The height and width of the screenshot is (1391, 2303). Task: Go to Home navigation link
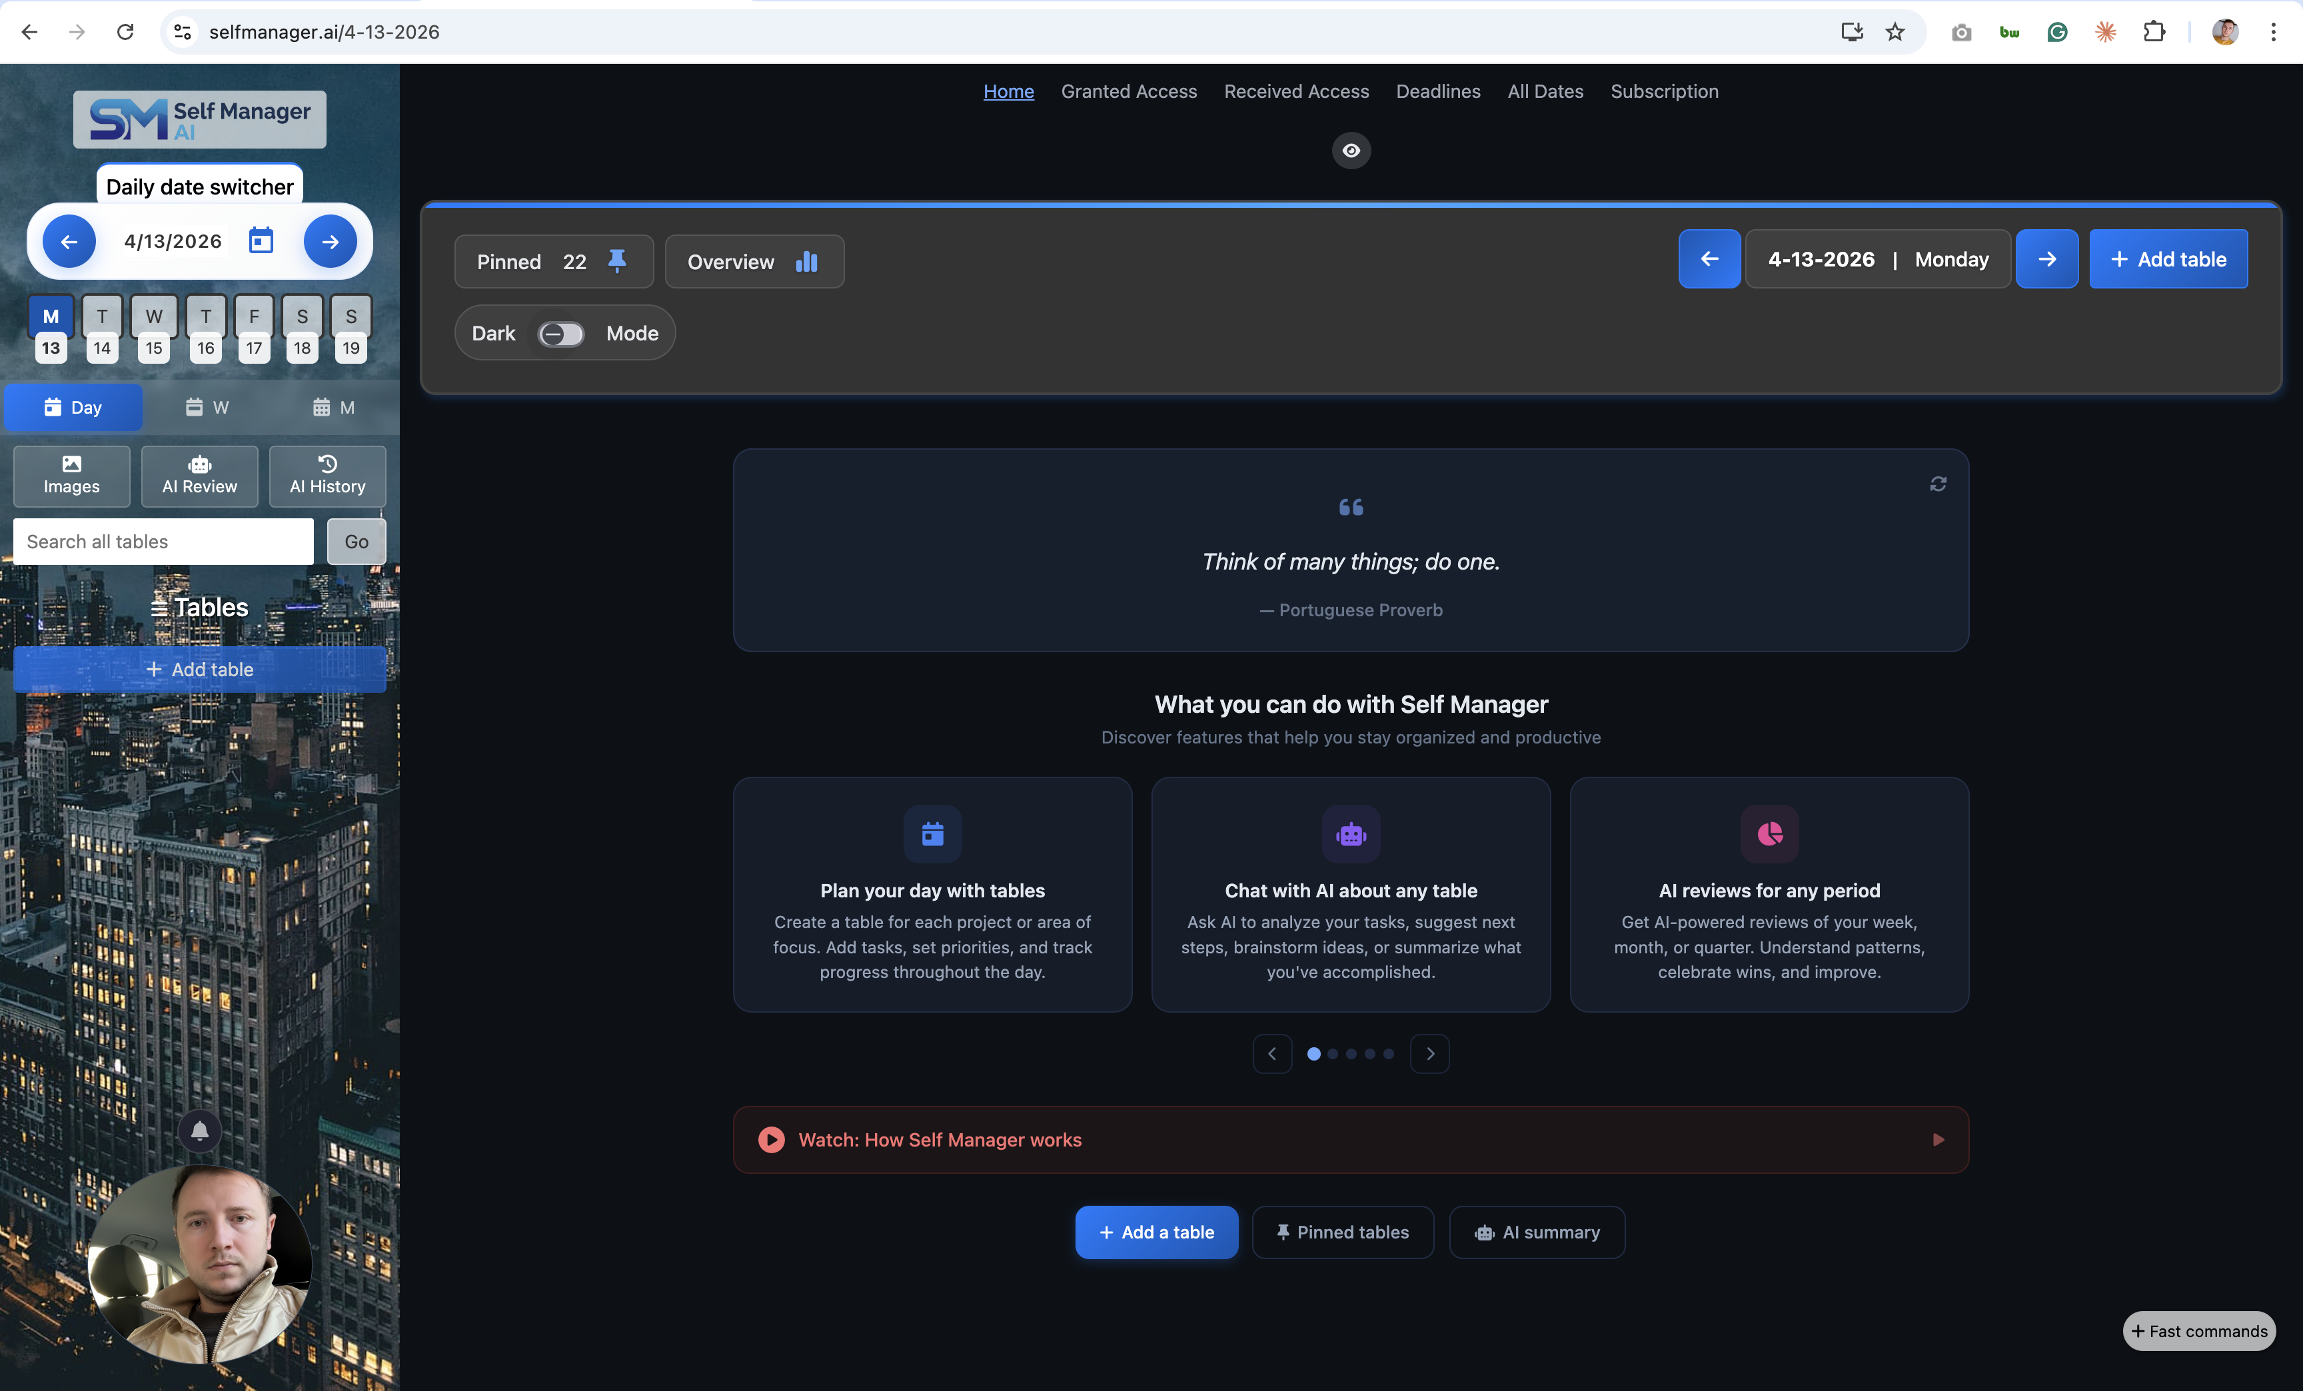tap(1008, 91)
